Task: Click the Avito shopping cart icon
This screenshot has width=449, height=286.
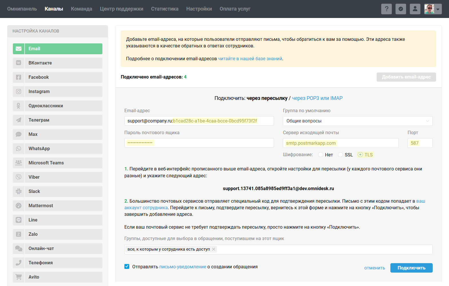Action: 19,277
